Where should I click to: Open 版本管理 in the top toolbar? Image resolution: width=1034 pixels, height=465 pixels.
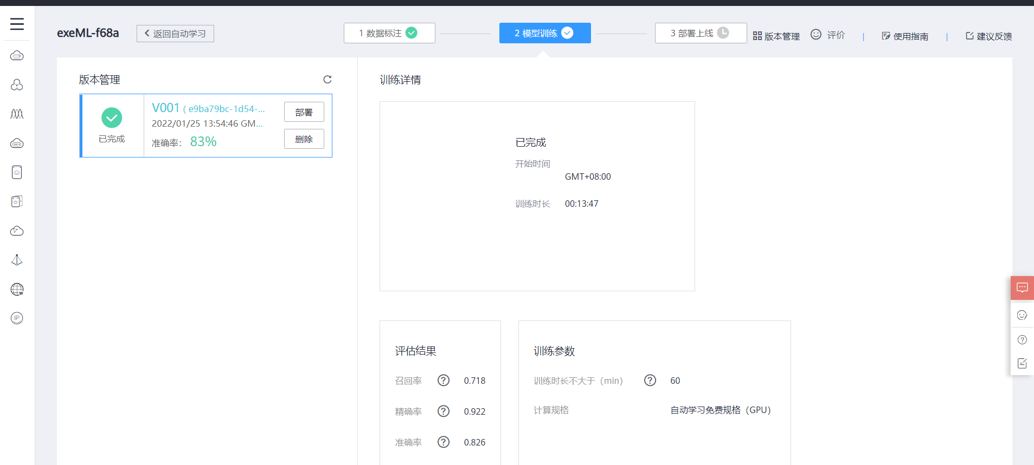click(776, 36)
